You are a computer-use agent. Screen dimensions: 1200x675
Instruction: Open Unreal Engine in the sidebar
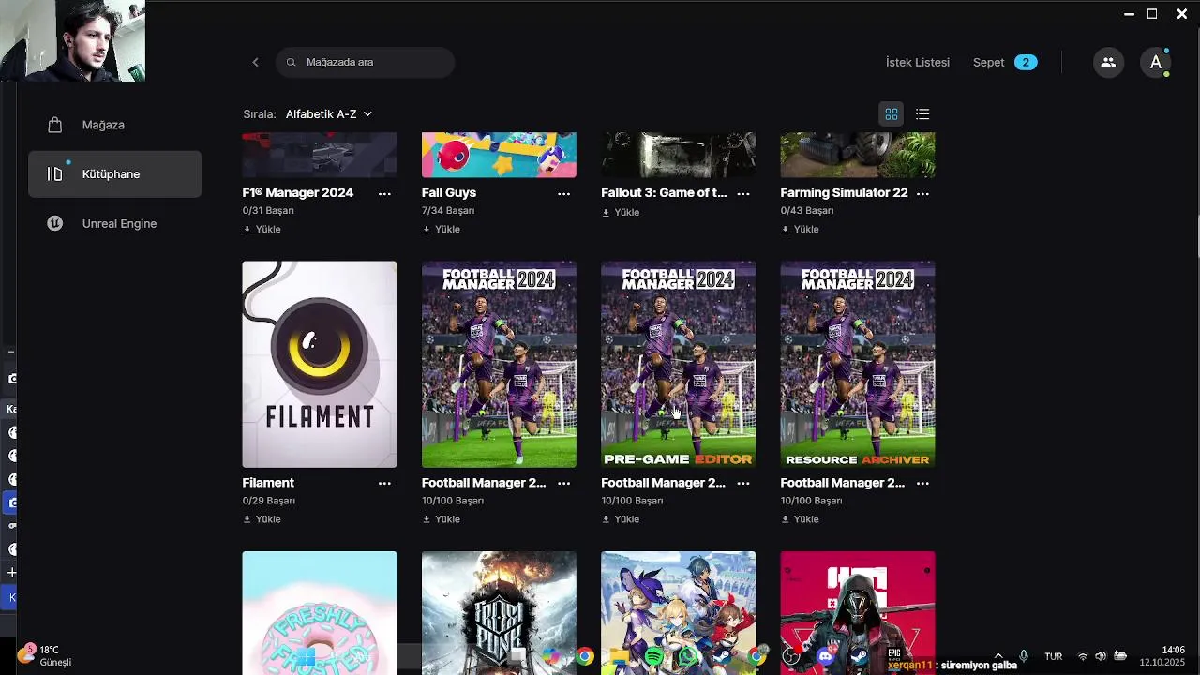(x=114, y=224)
